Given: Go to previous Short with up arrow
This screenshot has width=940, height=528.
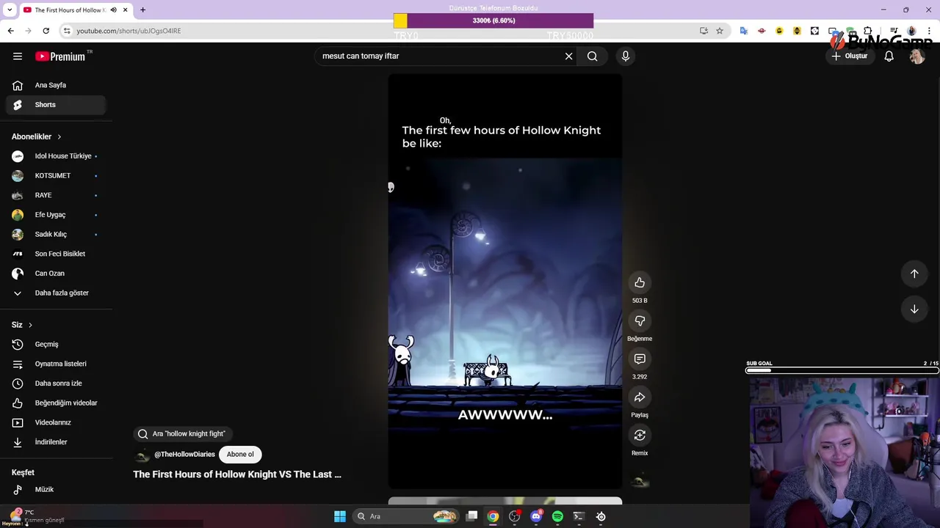Looking at the screenshot, I should (x=914, y=274).
